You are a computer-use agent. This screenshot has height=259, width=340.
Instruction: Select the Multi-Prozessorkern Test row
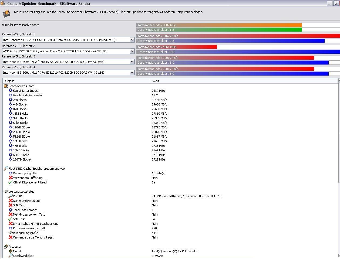(x=170, y=214)
